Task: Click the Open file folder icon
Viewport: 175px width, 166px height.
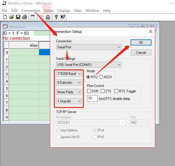Action: pos(11,17)
